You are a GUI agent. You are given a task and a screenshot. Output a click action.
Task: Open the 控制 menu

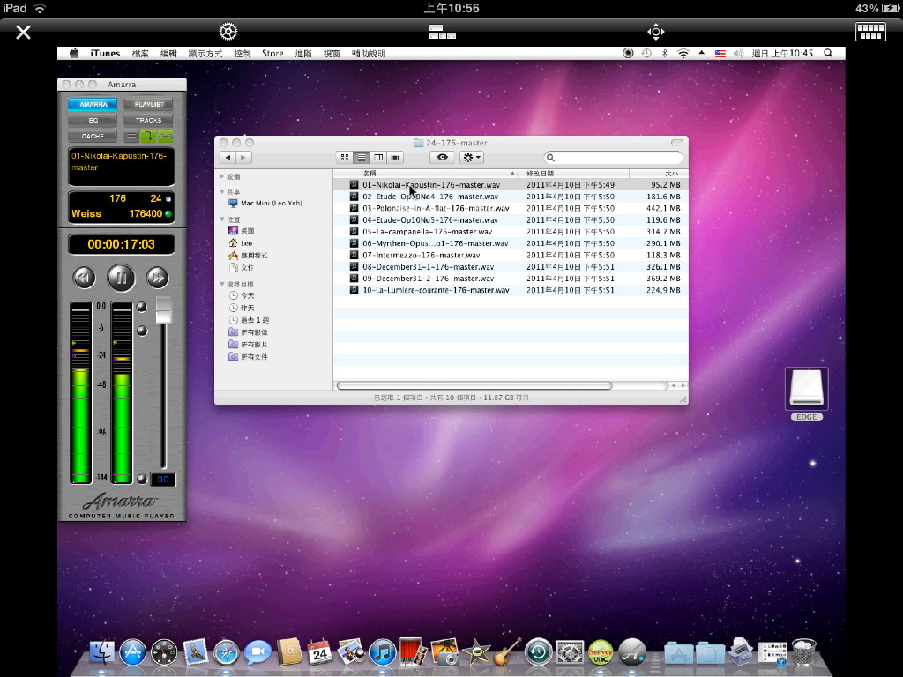coord(242,54)
